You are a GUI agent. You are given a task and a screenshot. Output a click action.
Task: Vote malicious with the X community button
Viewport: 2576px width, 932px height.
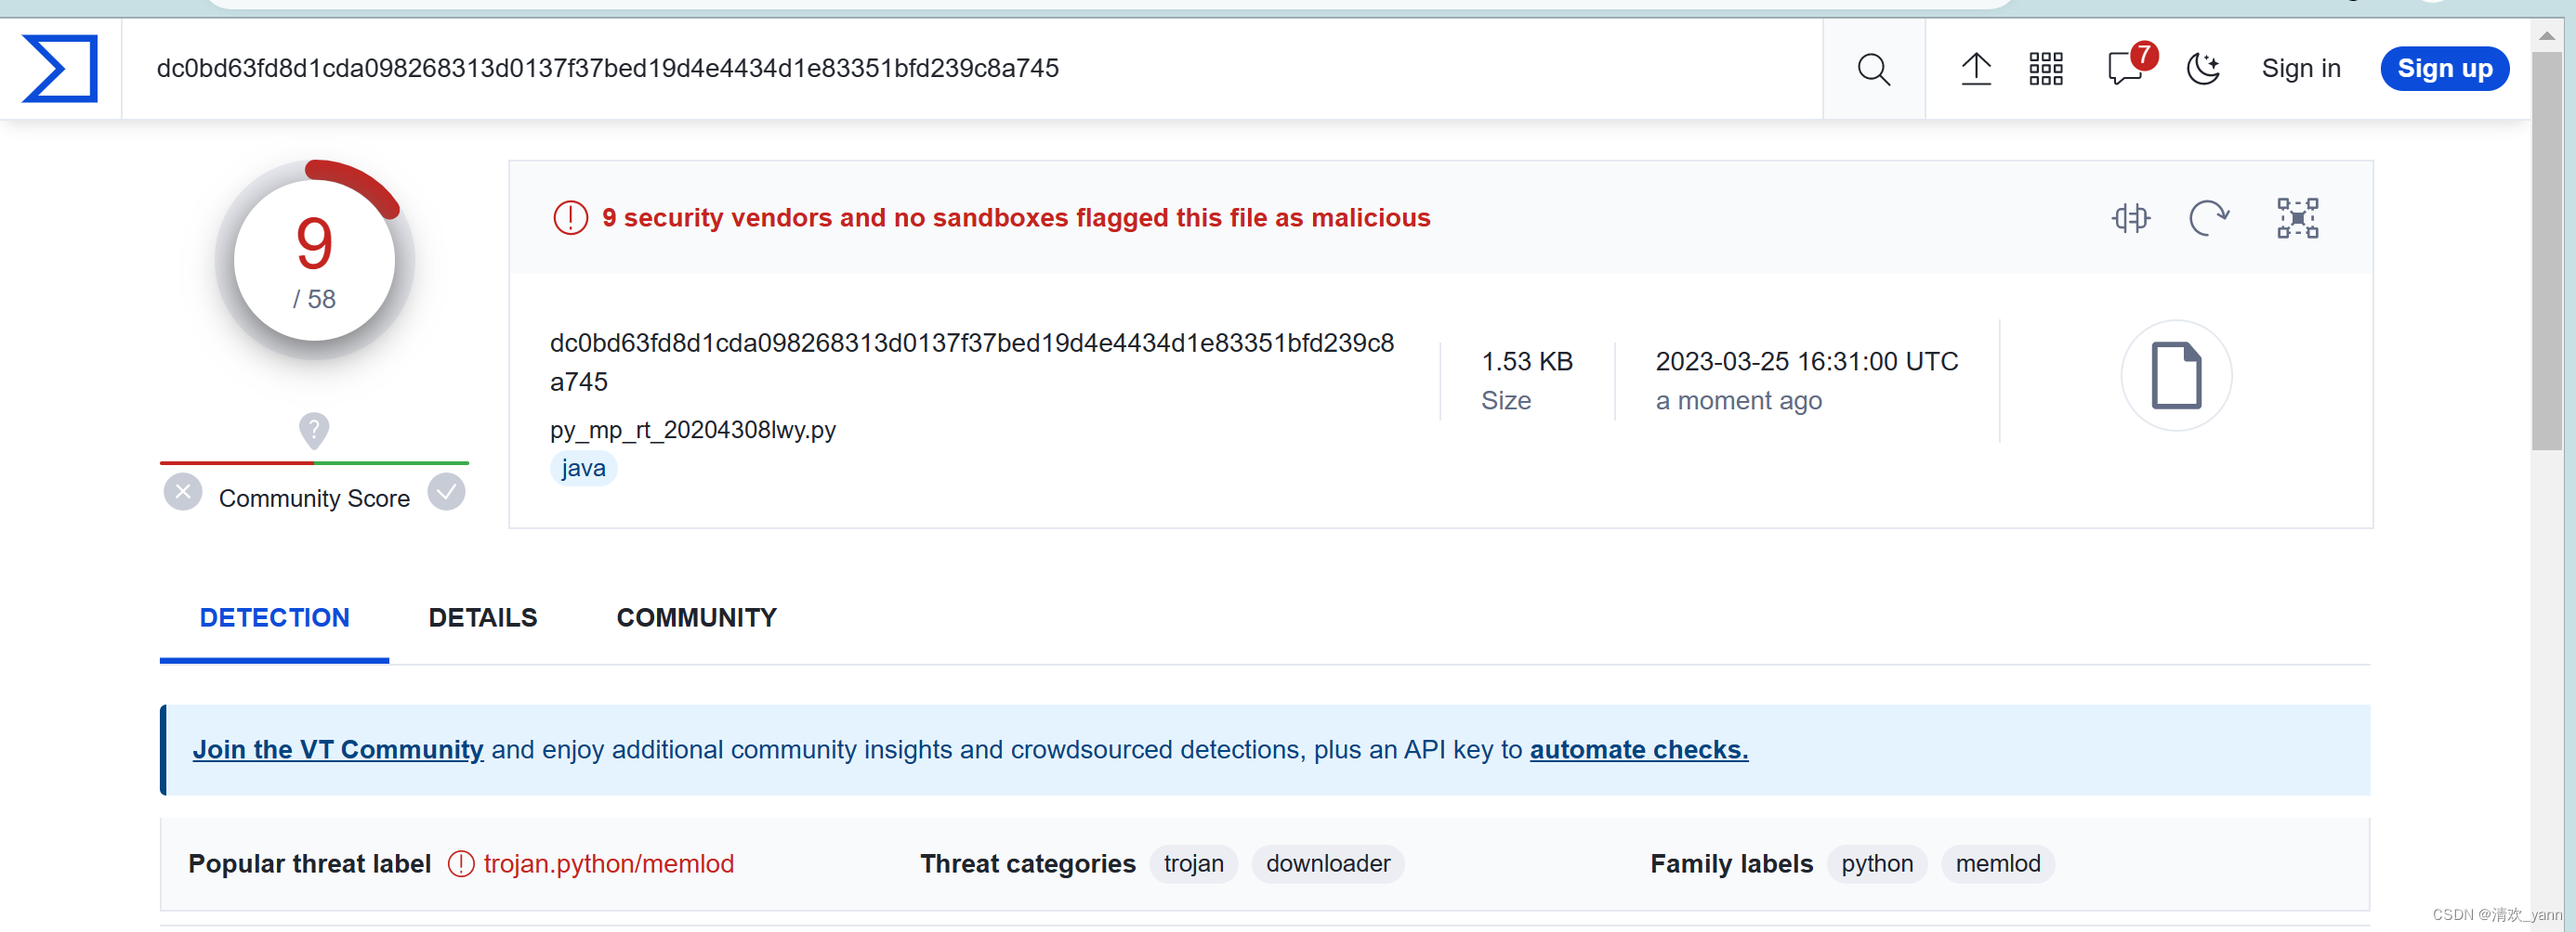(183, 491)
